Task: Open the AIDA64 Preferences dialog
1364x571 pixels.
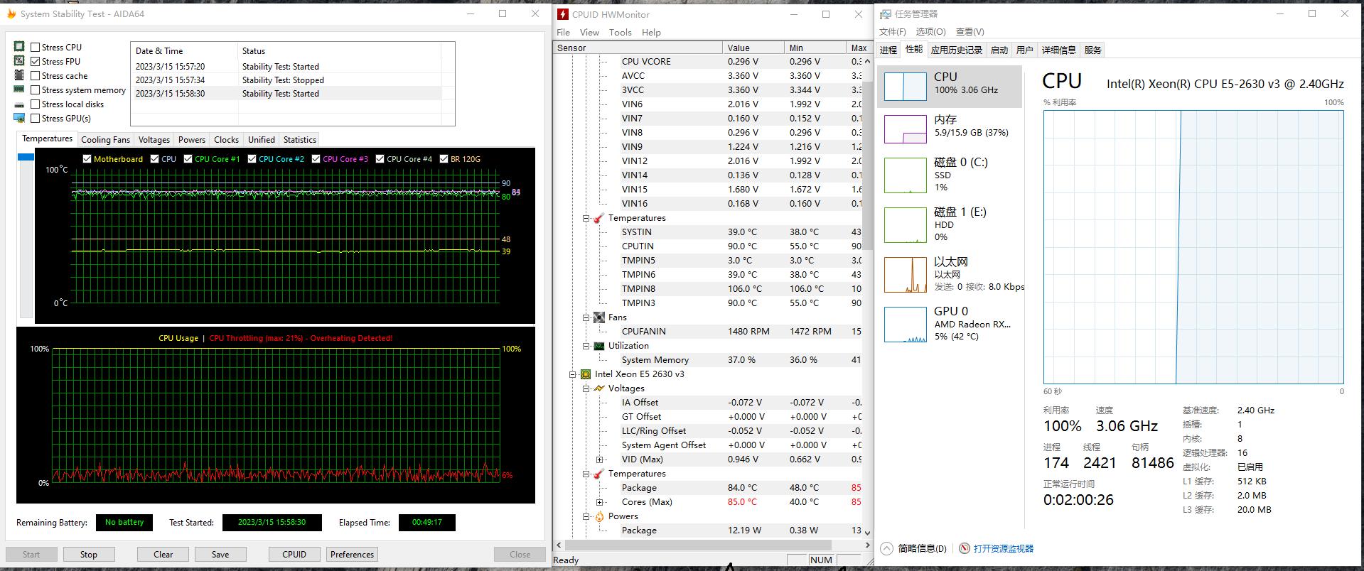Action: 352,555
